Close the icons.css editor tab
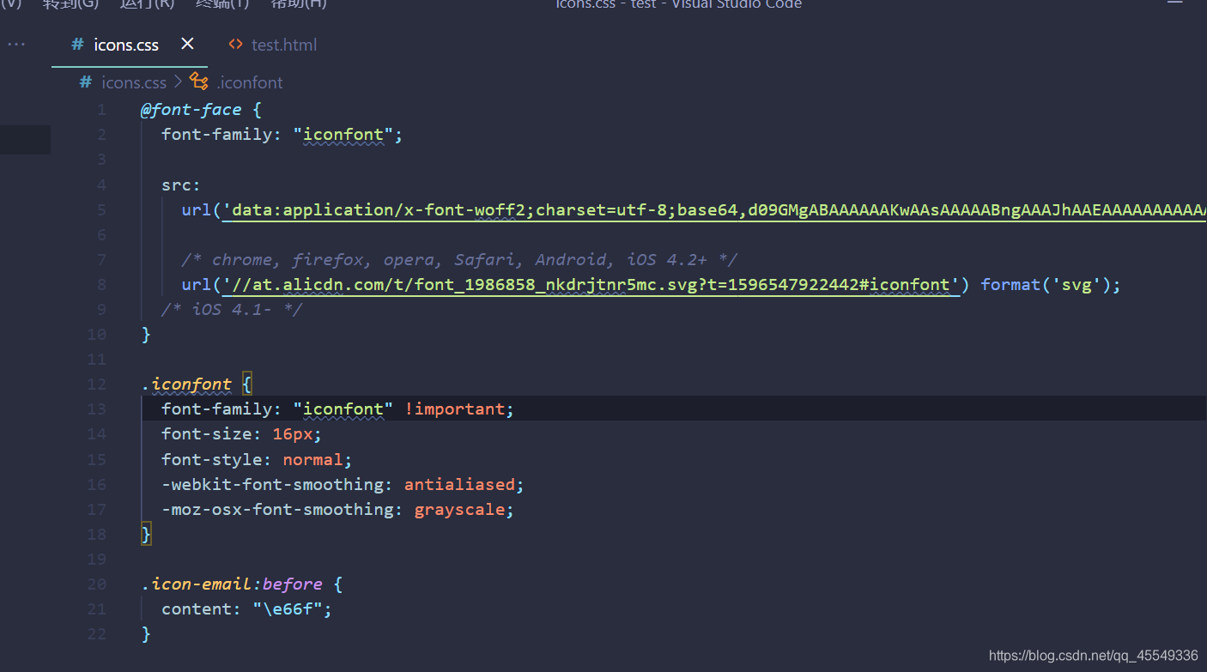 (x=187, y=44)
